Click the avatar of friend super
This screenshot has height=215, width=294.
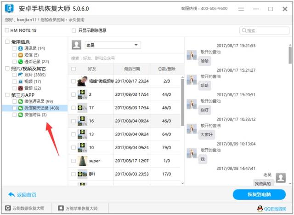click(x=83, y=161)
